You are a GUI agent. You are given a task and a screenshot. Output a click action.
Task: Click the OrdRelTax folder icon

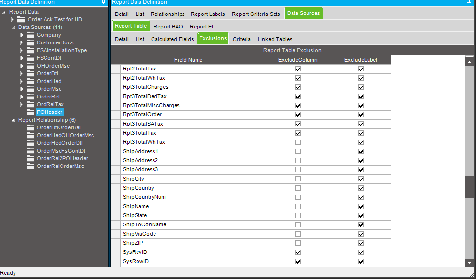point(31,104)
